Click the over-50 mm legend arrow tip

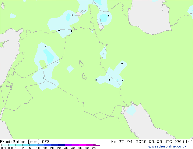(x=96, y=145)
